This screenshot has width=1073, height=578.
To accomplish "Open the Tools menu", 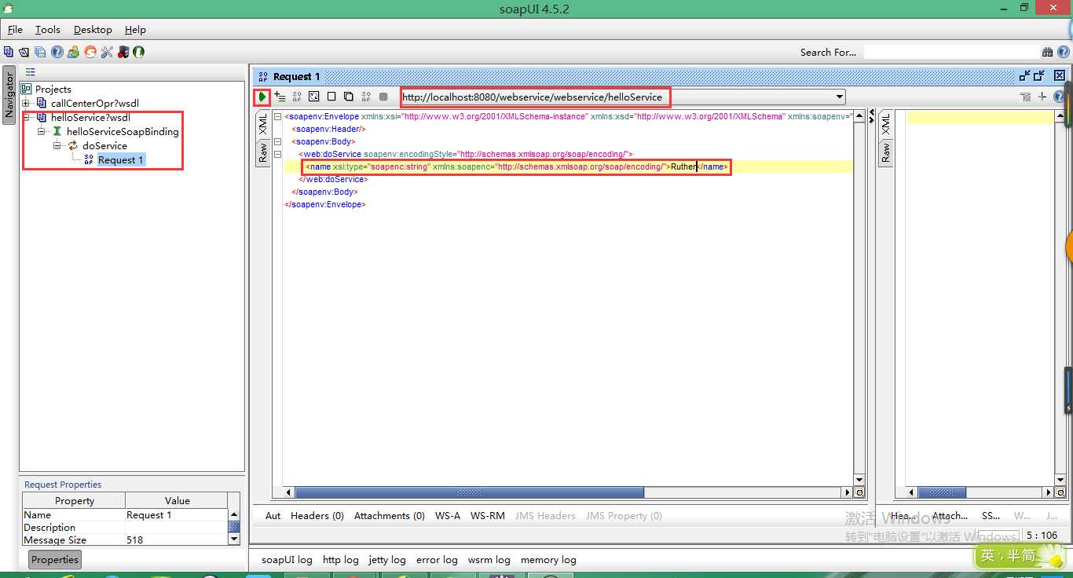I will click(x=47, y=29).
